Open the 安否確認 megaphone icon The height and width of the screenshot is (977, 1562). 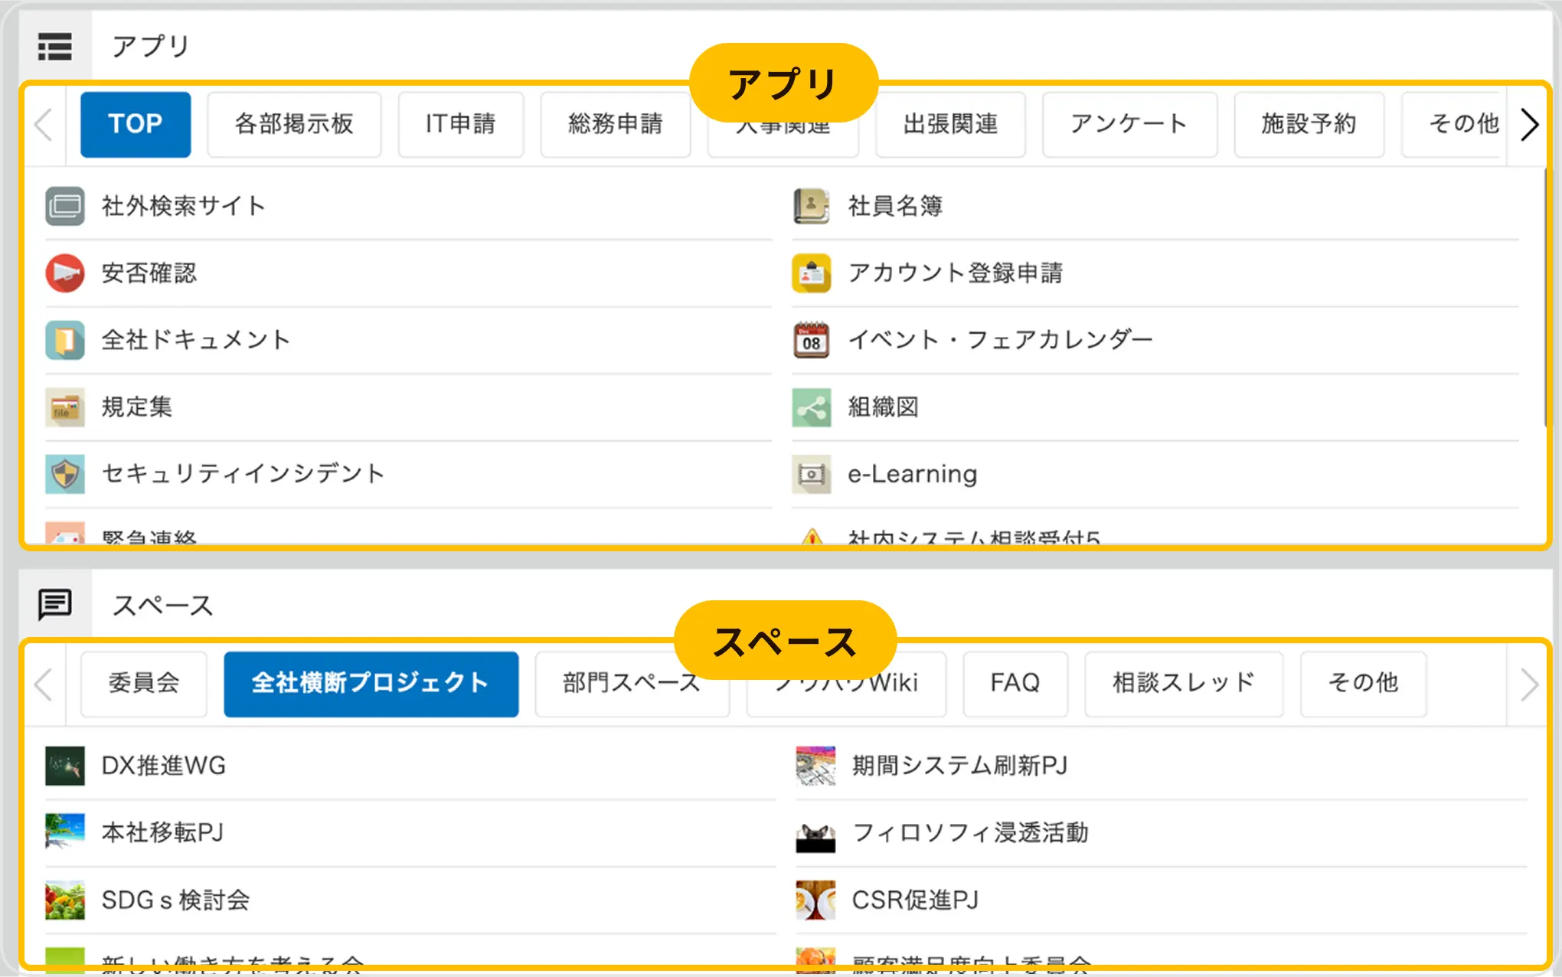tap(65, 273)
